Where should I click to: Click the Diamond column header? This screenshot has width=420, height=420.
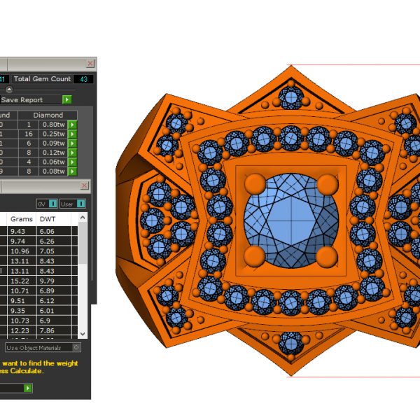tap(48, 115)
